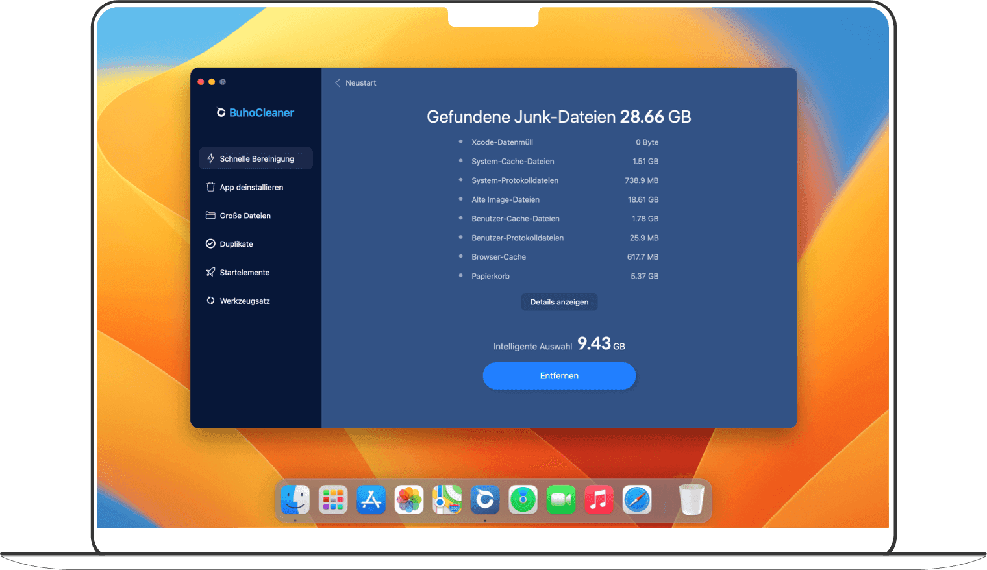The width and height of the screenshot is (987, 570).
Task: Click the BuhoCleaner logo in sidebar
Action: coord(255,113)
